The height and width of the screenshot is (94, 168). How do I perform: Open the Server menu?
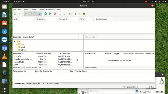[41, 9]
